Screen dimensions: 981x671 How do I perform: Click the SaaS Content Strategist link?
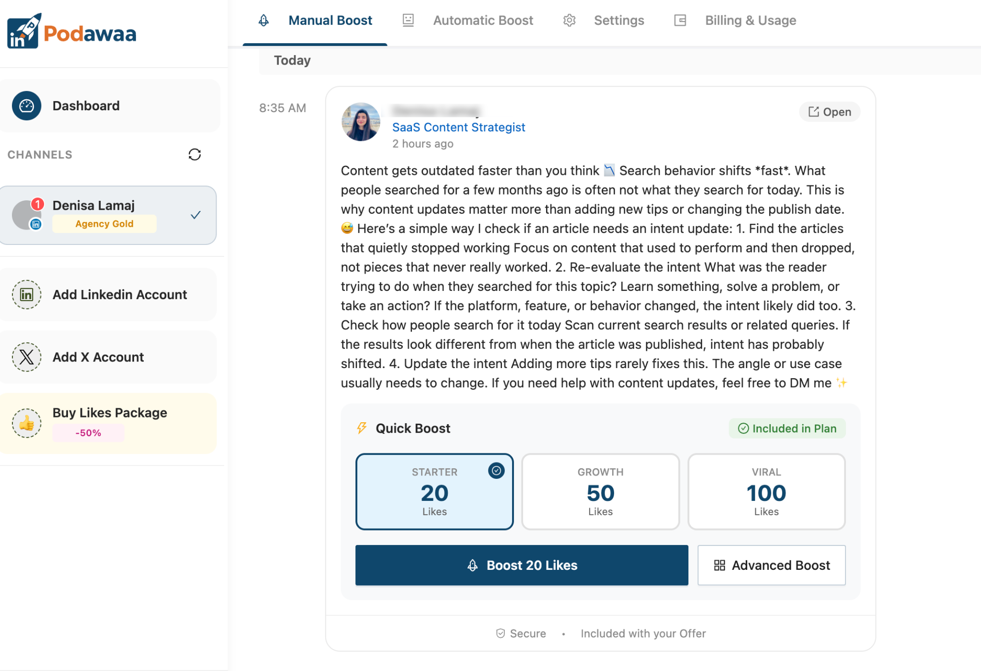point(458,127)
